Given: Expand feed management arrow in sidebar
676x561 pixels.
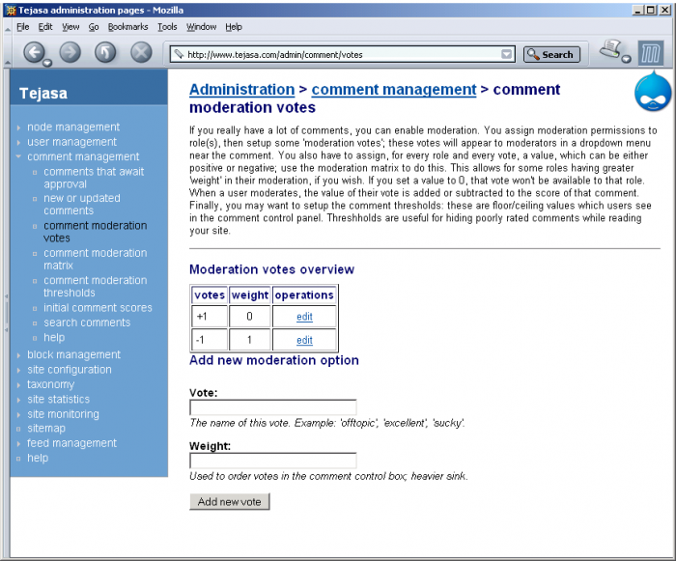Looking at the screenshot, I should click(x=18, y=443).
